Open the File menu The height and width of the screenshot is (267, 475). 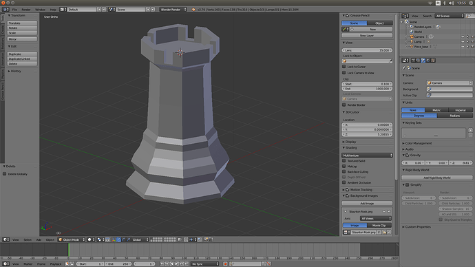click(x=14, y=10)
